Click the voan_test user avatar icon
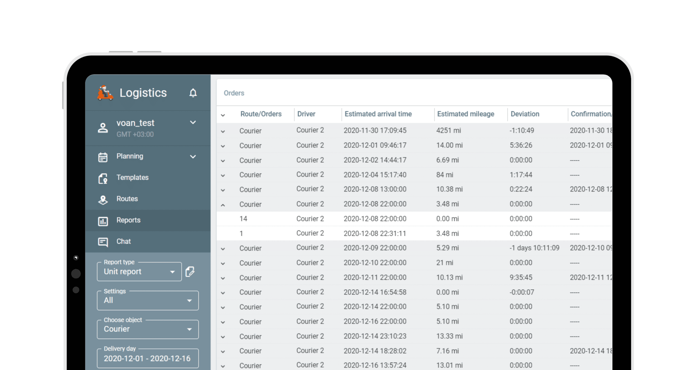696x370 pixels. point(103,128)
